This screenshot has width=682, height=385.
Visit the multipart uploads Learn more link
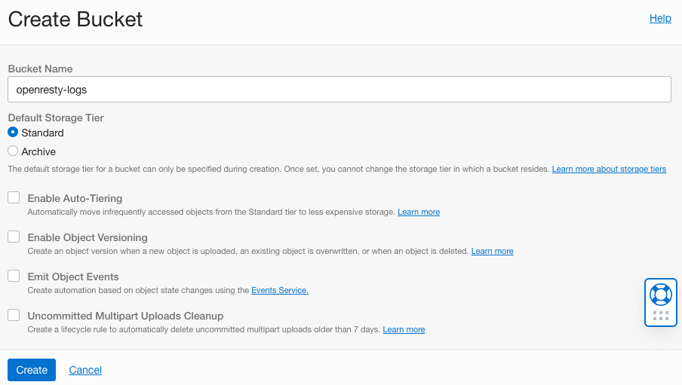click(x=404, y=330)
